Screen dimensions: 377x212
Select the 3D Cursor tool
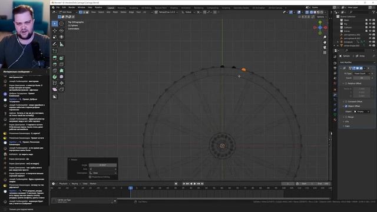pos(61,24)
